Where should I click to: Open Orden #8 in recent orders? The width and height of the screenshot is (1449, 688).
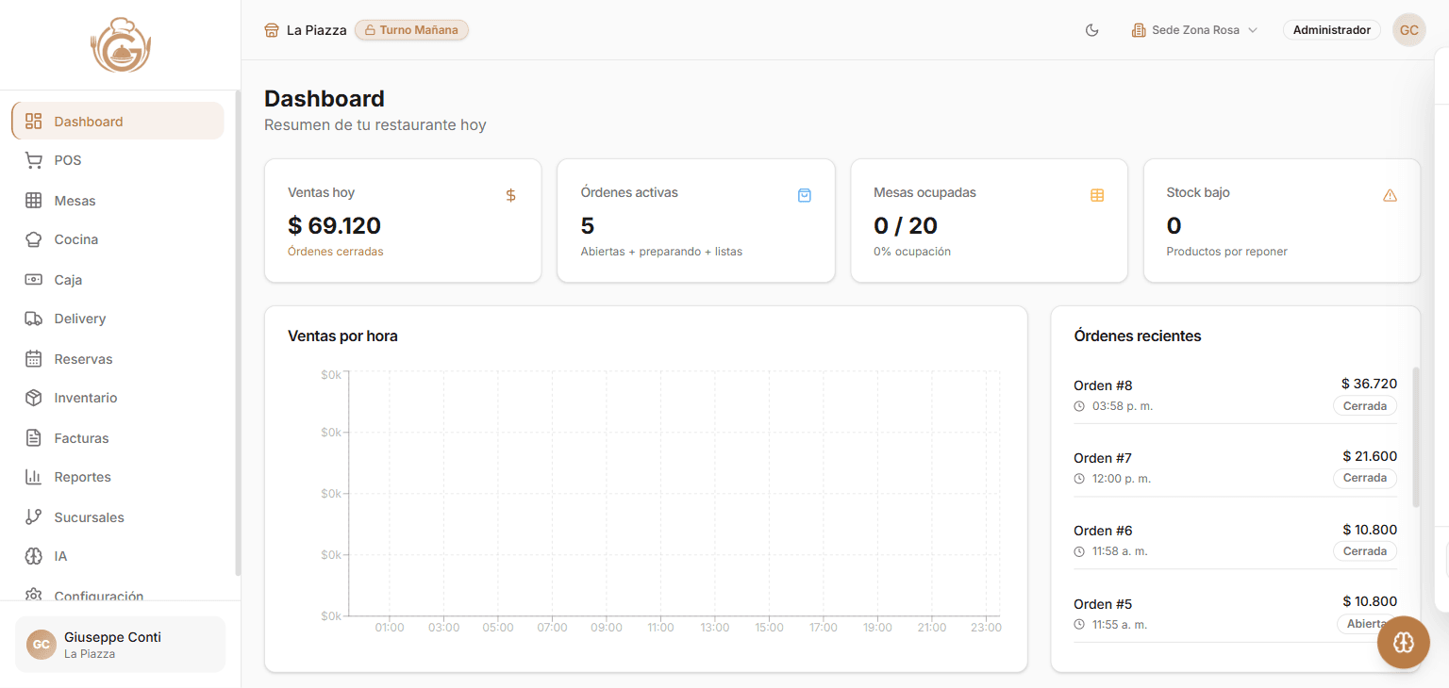[1235, 395]
